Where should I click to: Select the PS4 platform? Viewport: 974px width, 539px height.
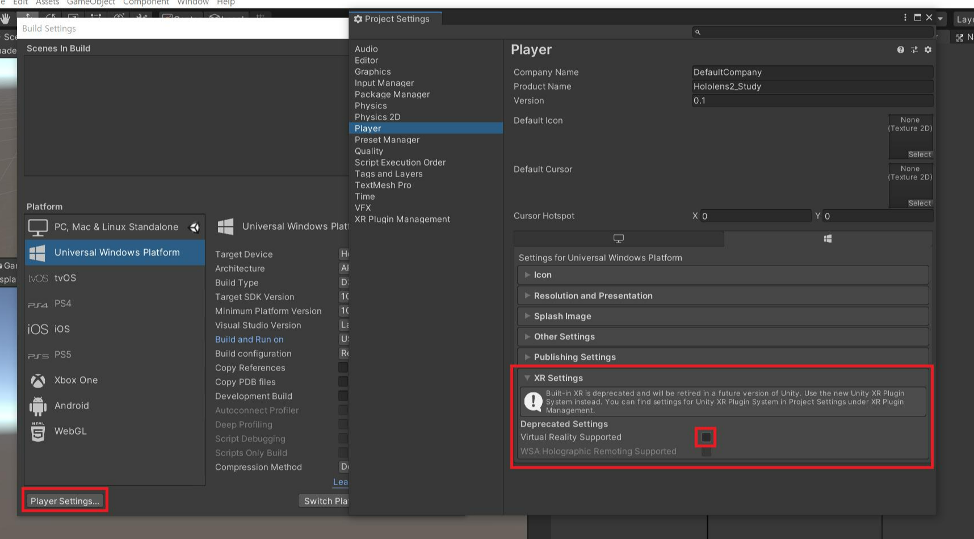(x=115, y=304)
